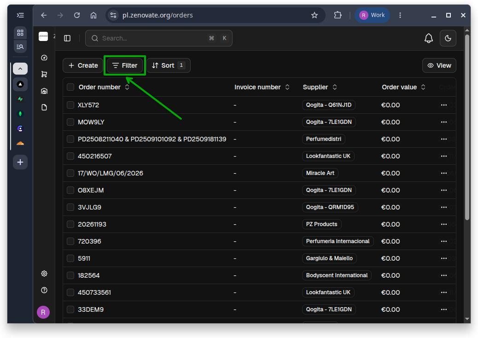478x338 pixels.
Task: Check the select-all header checkbox
Action: point(70,87)
